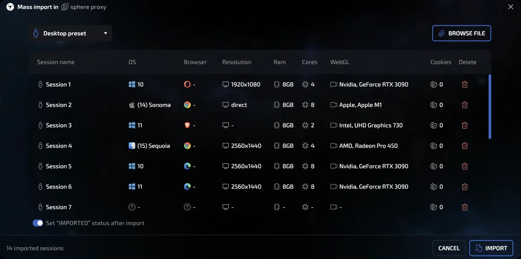Click the session list vertical scrollbar

pos(490,107)
